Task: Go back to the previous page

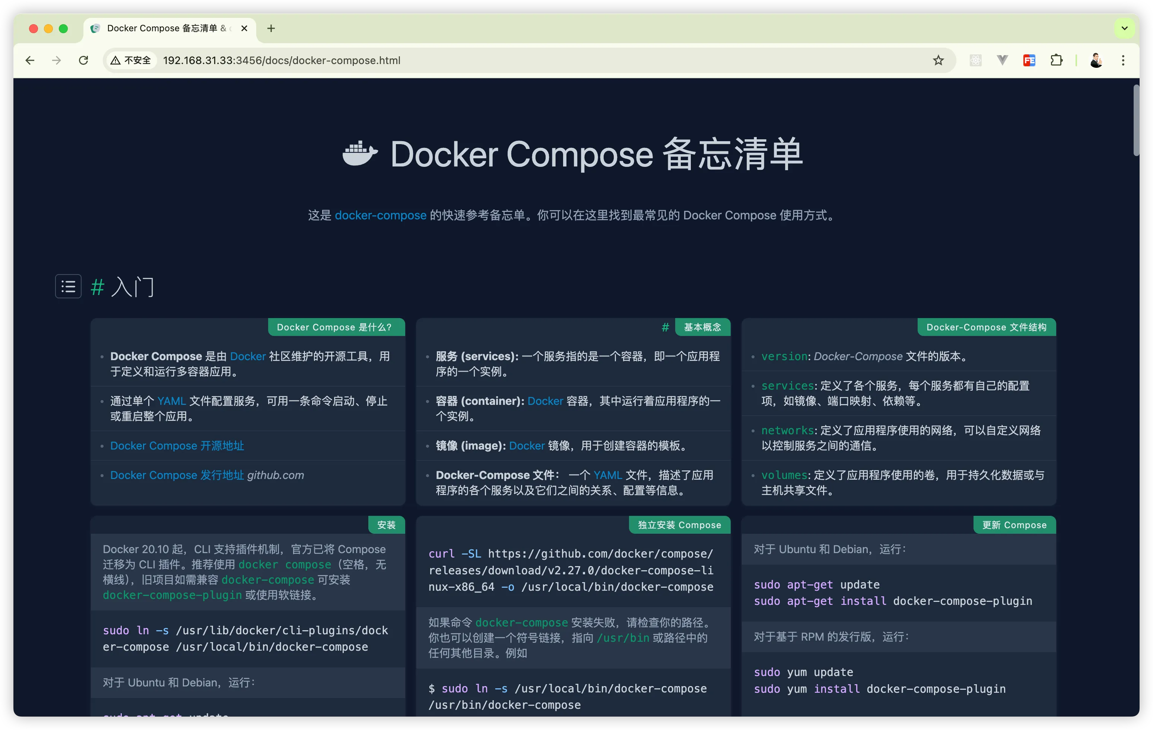Action: 30,60
